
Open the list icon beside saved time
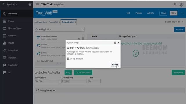point(182,22)
